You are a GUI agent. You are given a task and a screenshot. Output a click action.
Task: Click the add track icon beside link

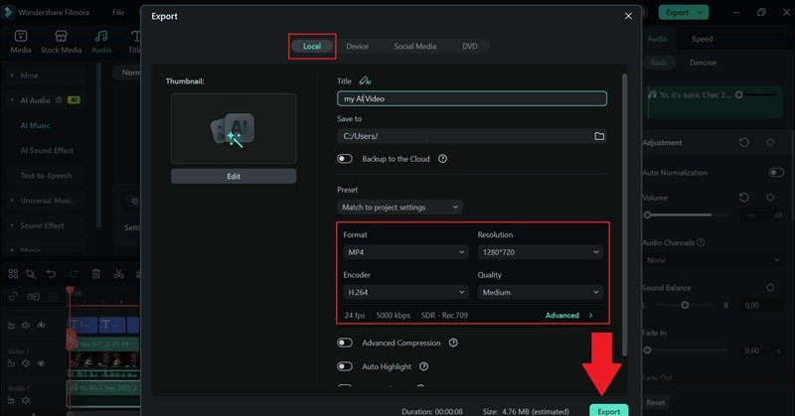(x=34, y=297)
